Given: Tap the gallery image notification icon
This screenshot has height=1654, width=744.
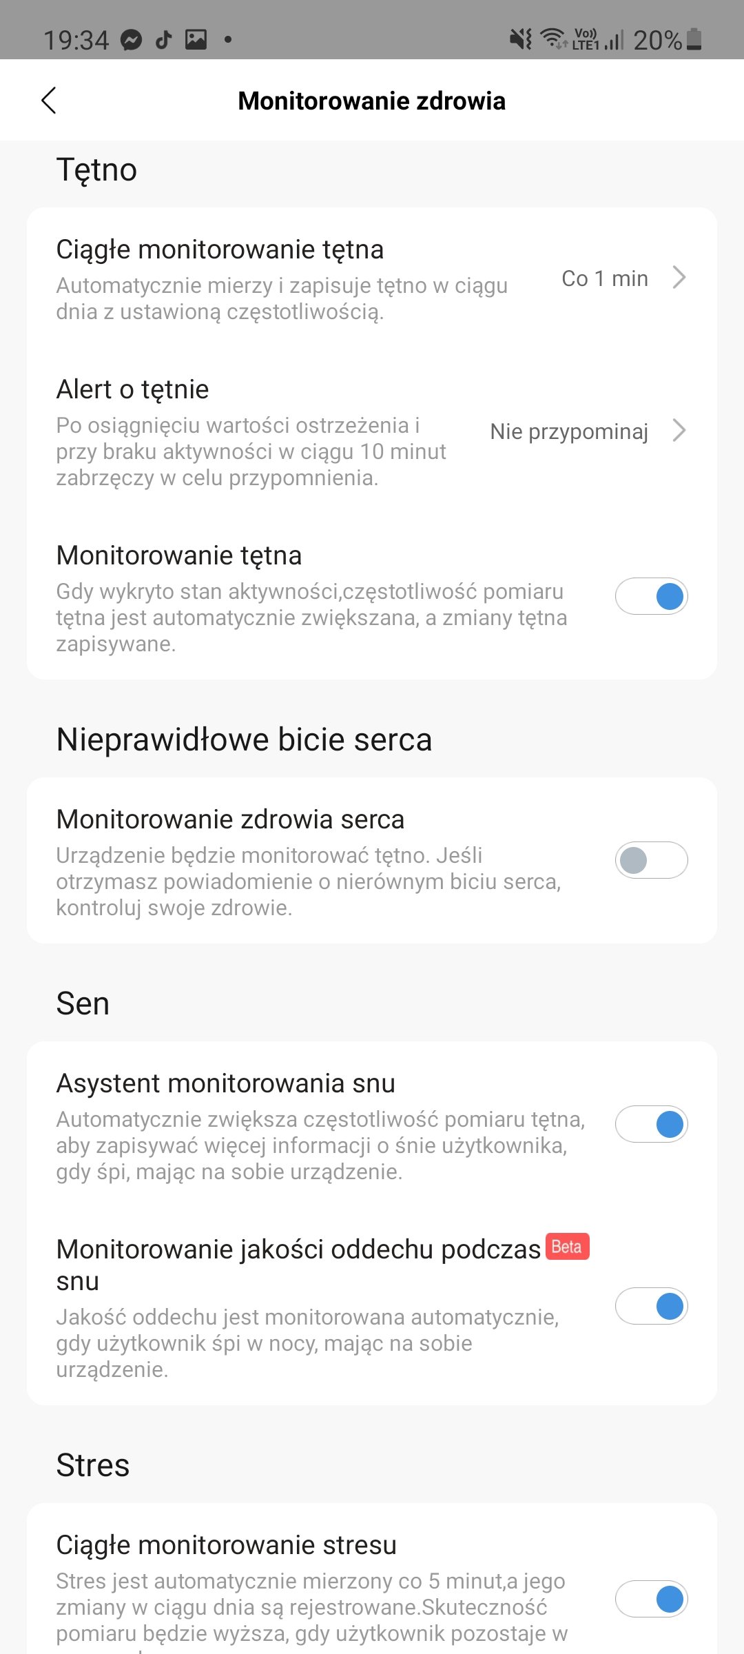Looking at the screenshot, I should [x=196, y=40].
